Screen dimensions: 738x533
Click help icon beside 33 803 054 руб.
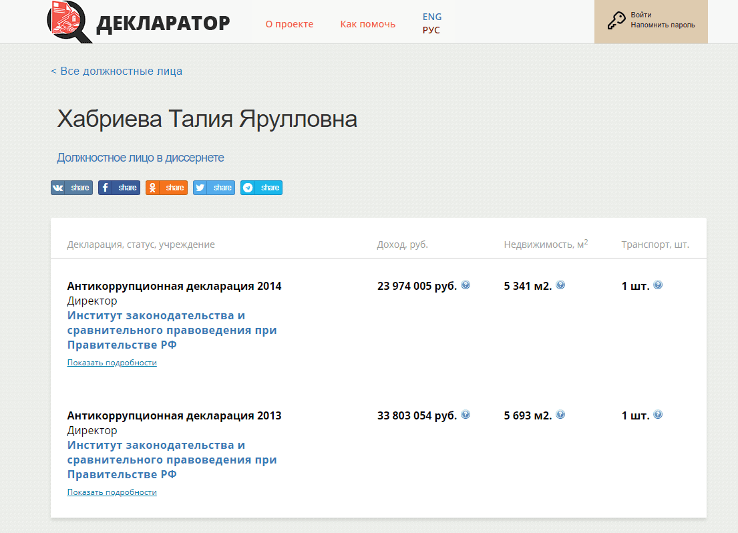[x=466, y=414]
